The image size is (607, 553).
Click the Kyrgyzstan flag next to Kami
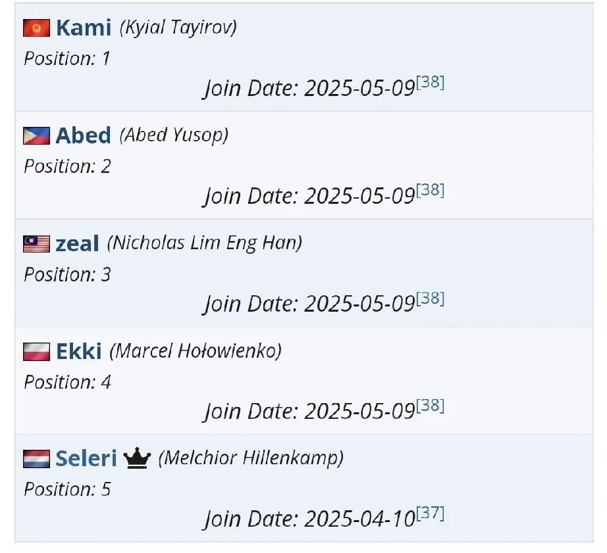(x=36, y=28)
